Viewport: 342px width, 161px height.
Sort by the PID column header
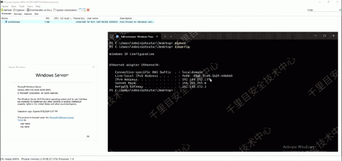click(x=47, y=18)
